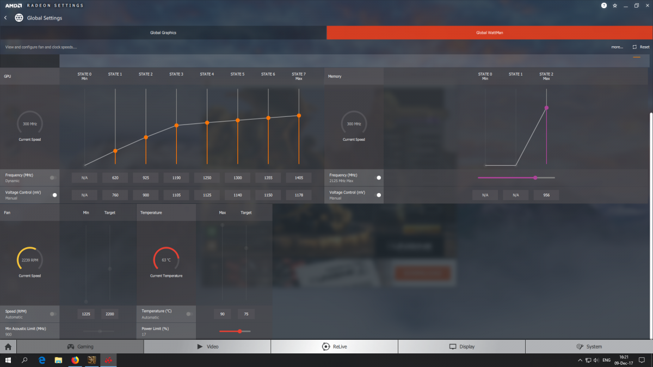The width and height of the screenshot is (653, 367).
Task: Launch Firefox from taskbar
Action: pos(75,360)
